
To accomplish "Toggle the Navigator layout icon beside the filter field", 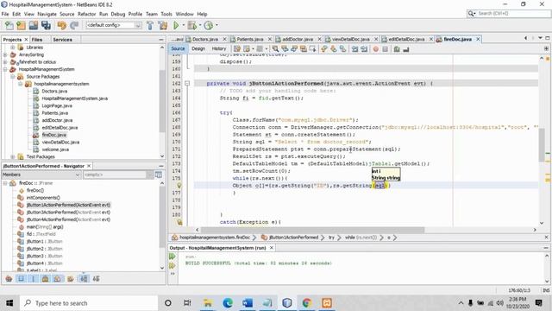I will pyautogui.click(x=159, y=175).
